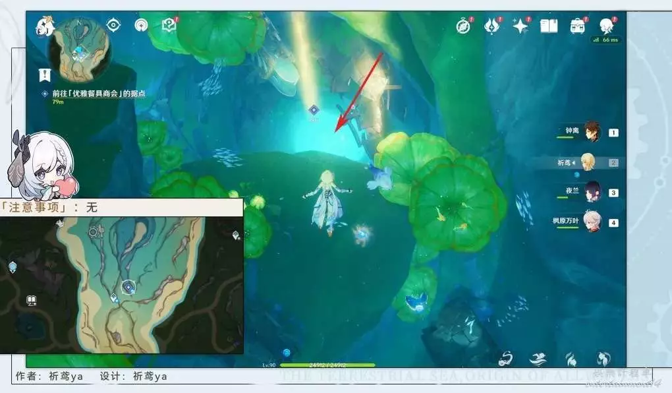
Task: Click the quest bookmark icon below minimap
Action: tap(45, 75)
